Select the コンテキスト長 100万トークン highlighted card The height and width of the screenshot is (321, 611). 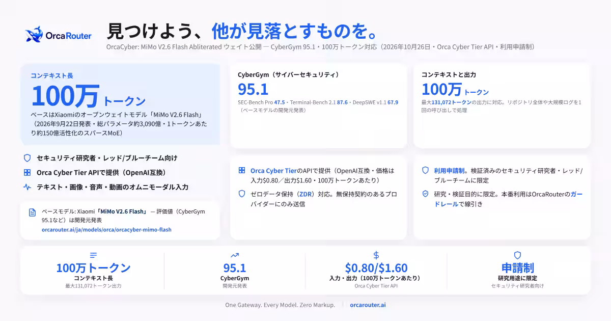pyautogui.click(x=120, y=104)
